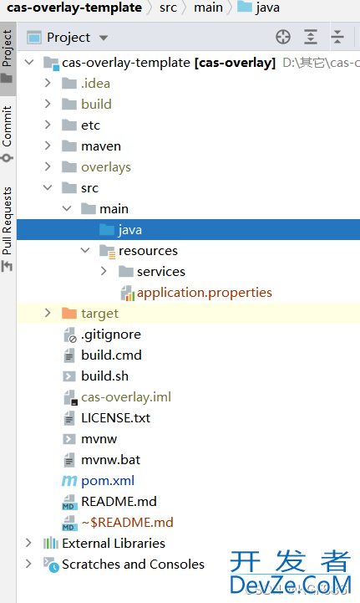
Task: Select the services folder name
Action: click(161, 272)
